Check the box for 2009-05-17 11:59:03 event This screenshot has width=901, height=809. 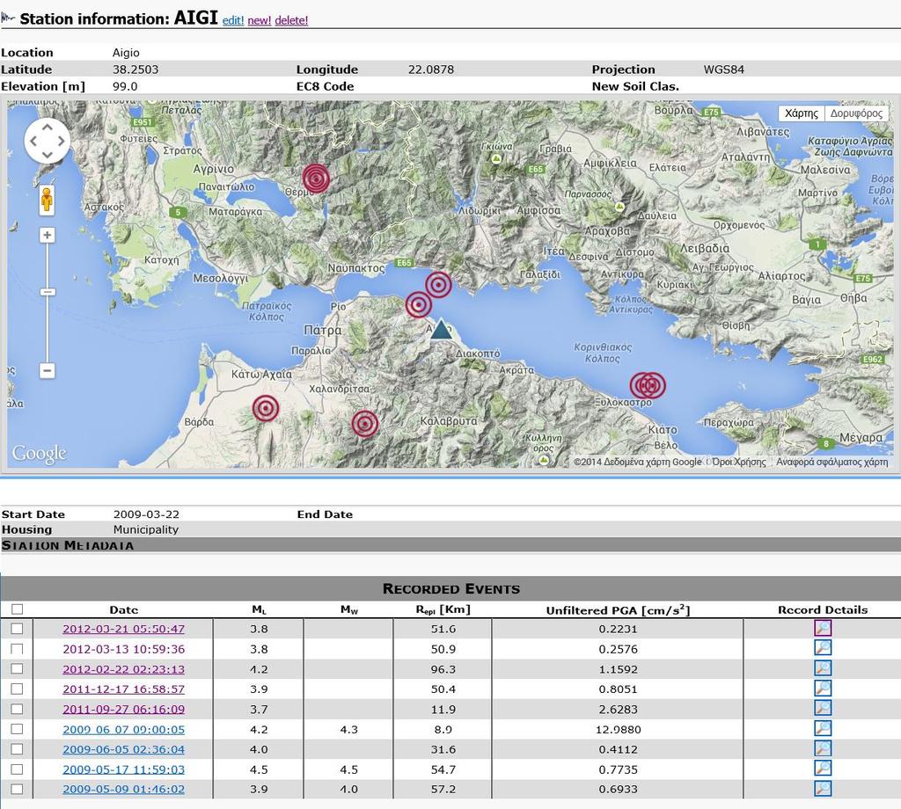pos(18,769)
